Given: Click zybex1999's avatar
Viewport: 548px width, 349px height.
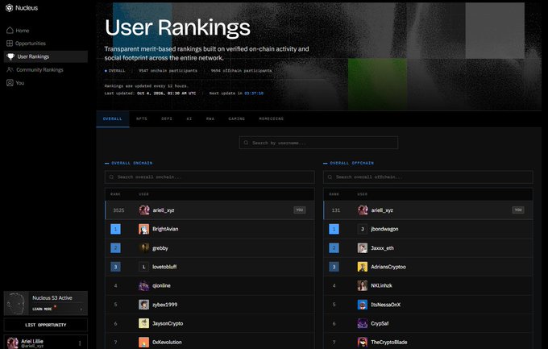Looking at the screenshot, I should pyautogui.click(x=143, y=305).
